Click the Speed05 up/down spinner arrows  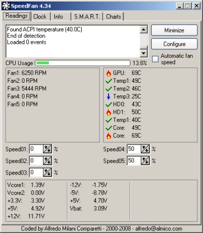click(x=145, y=161)
